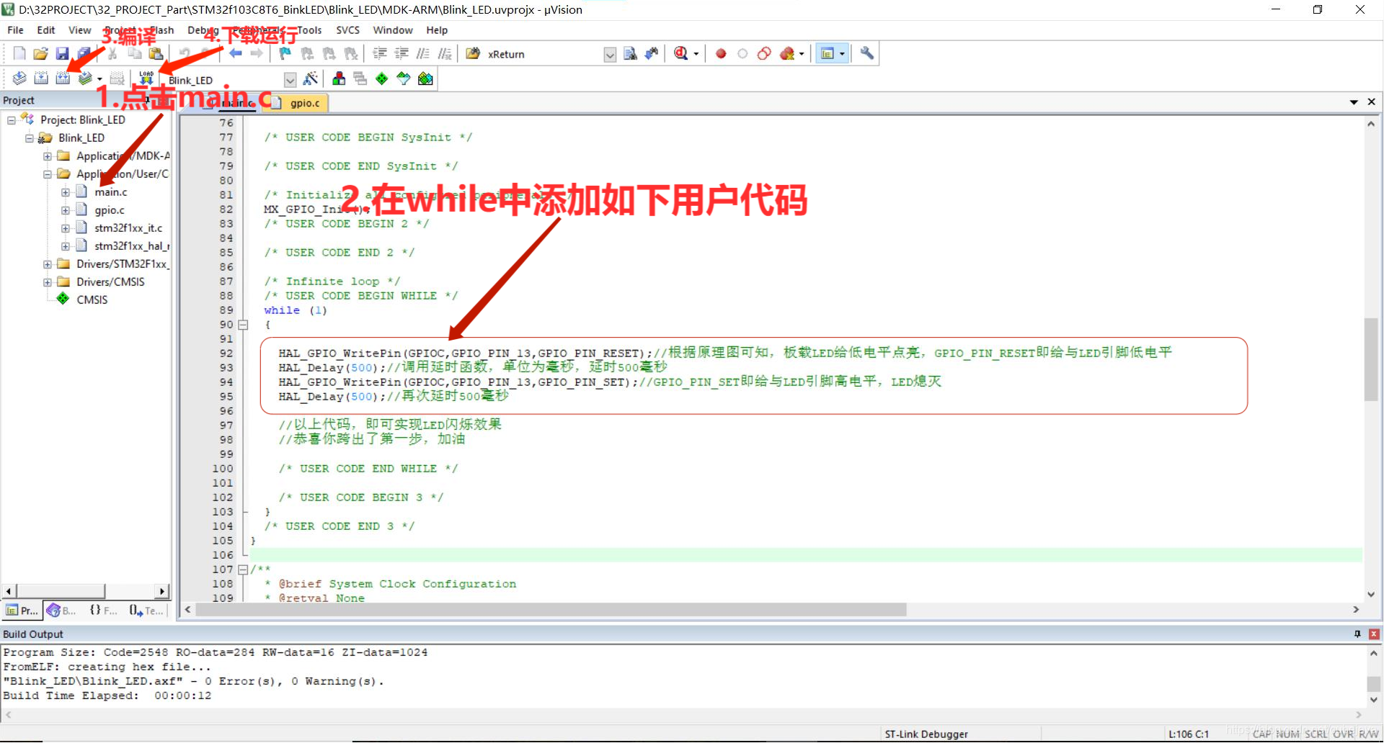This screenshot has width=1384, height=743.
Task: Open the Help menu
Action: (437, 30)
